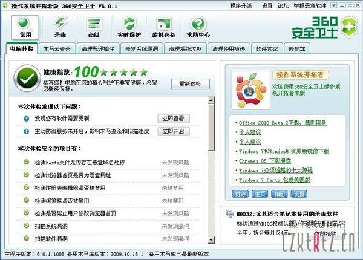Screen dimensions: 363x260
Task: Select the 常用 toolbar icon
Action: coord(25,27)
